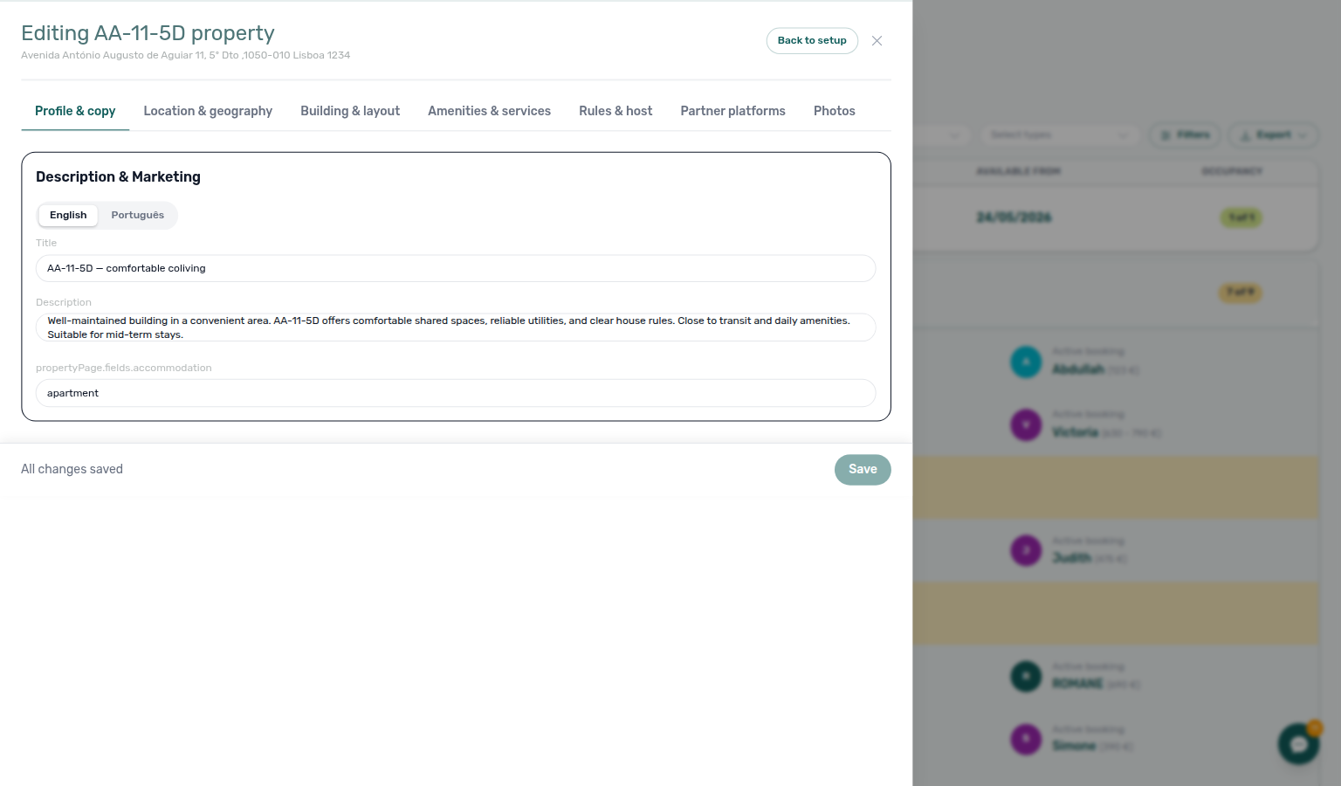This screenshot has width=1341, height=786.
Task: Open Rules & host tab
Action: [615, 111]
